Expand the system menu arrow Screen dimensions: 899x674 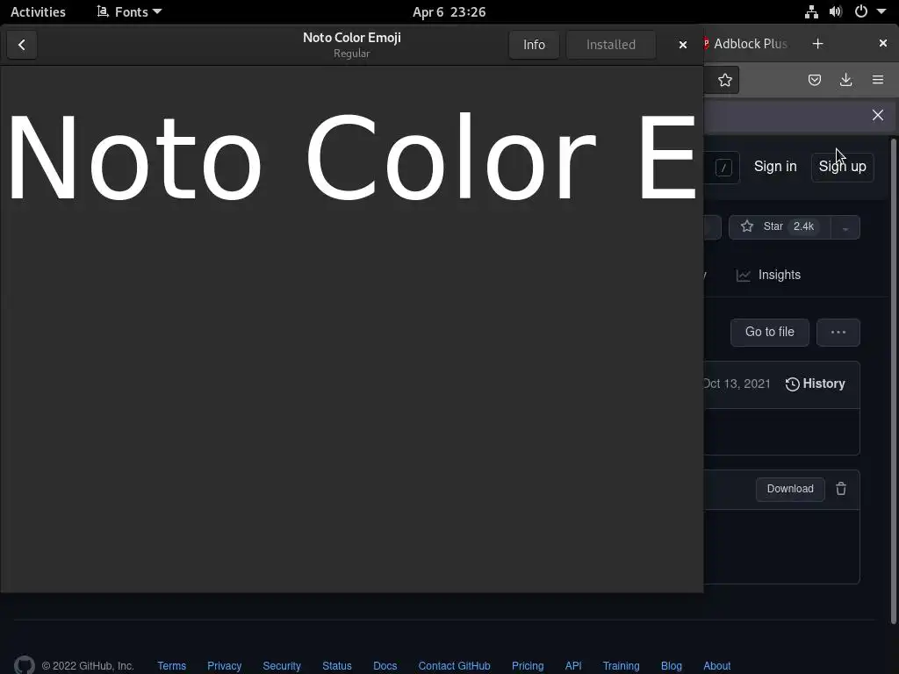click(881, 12)
